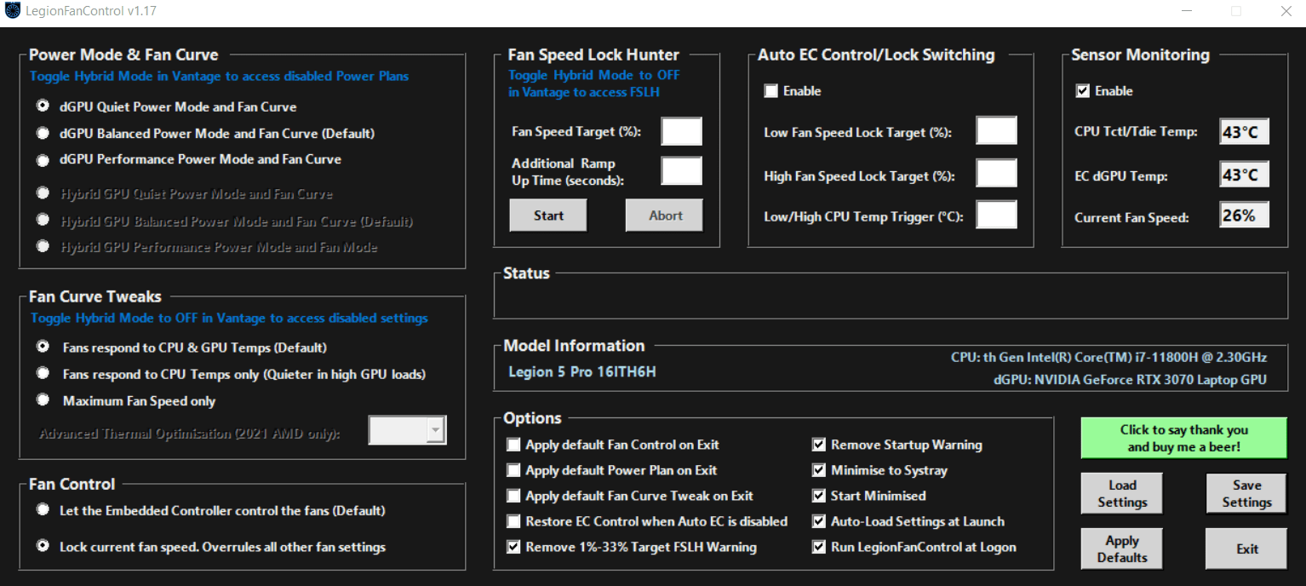Select Hybrid GPU Balanced Power Mode option
The image size is (1306, 586).
tap(43, 220)
